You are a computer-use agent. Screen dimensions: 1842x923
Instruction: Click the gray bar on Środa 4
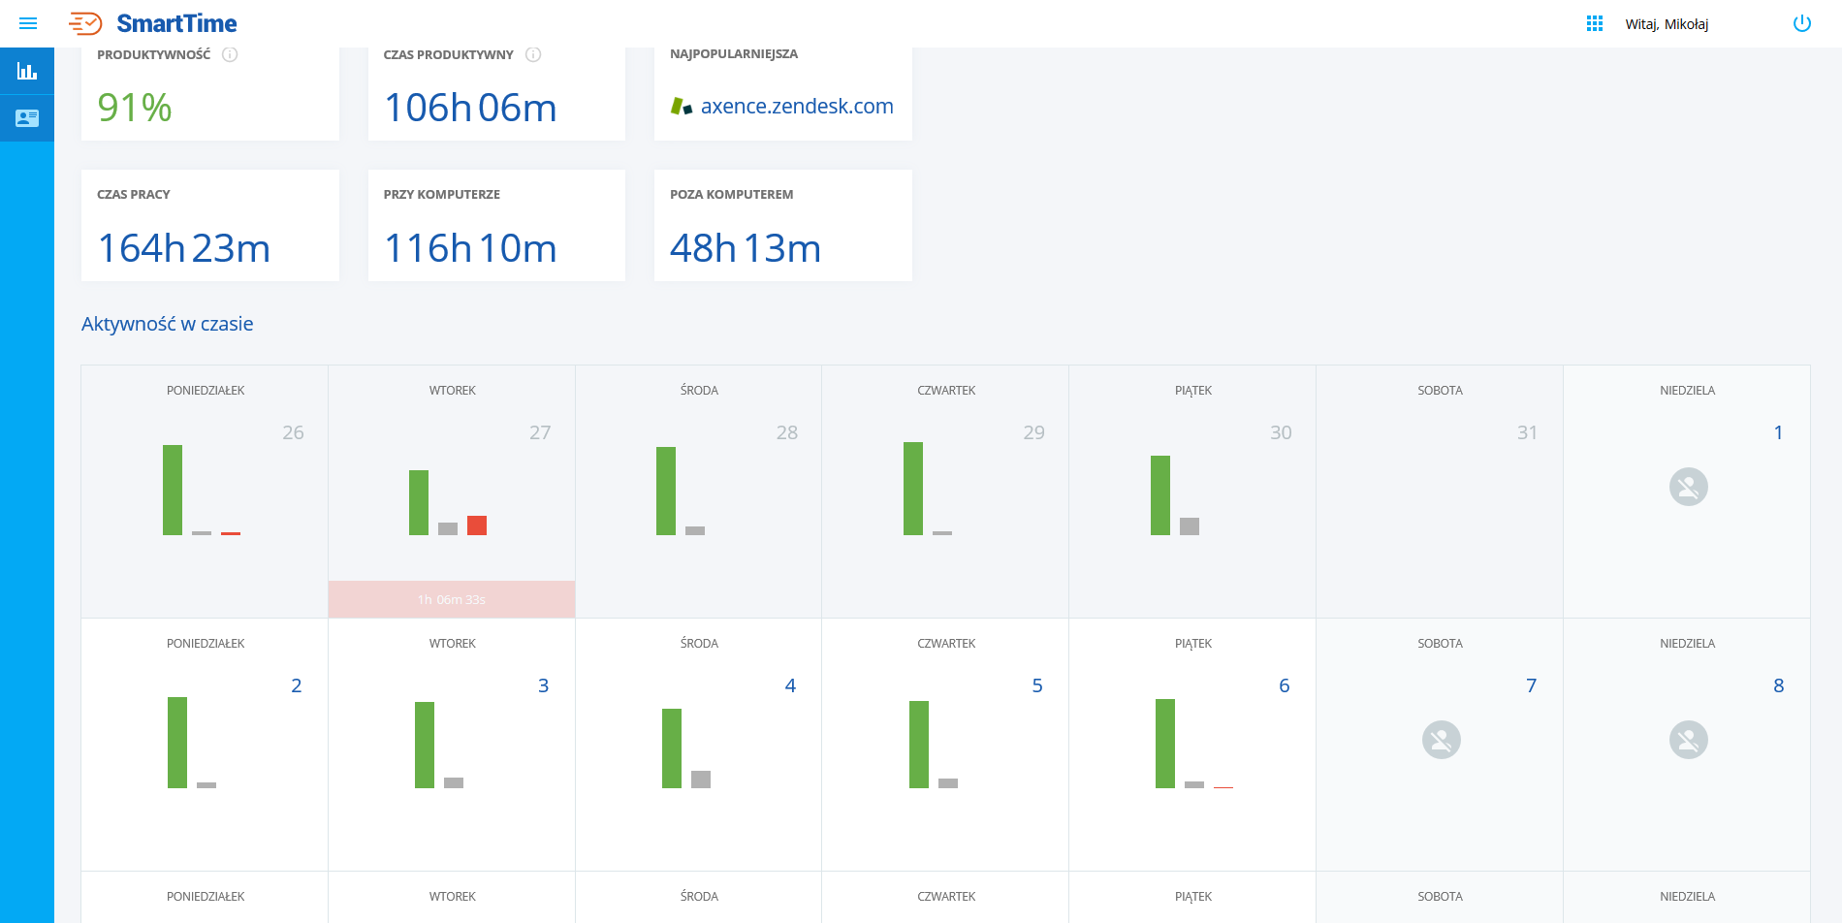(701, 778)
